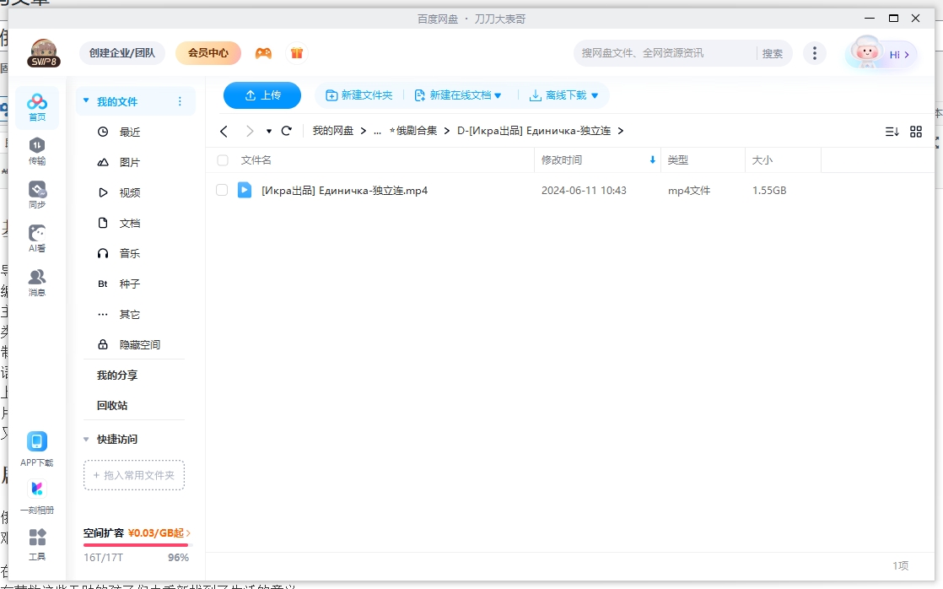Viewport: 943px width, 589px height.
Task: Select the checkbox of the Единичка mp4 file
Action: pyautogui.click(x=224, y=190)
